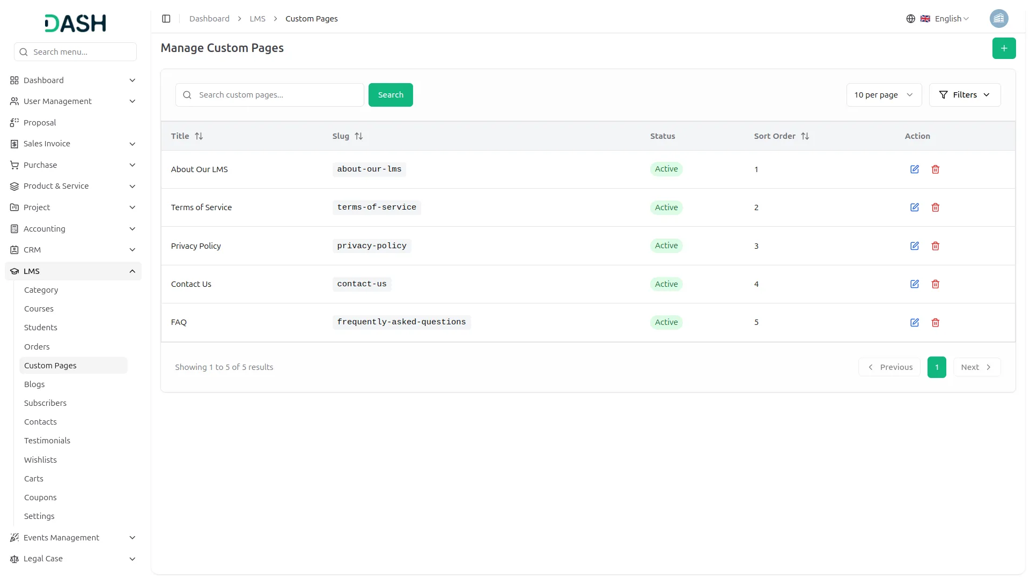Image resolution: width=1030 pixels, height=579 pixels.
Task: Focus the search custom pages field
Action: (x=276, y=95)
